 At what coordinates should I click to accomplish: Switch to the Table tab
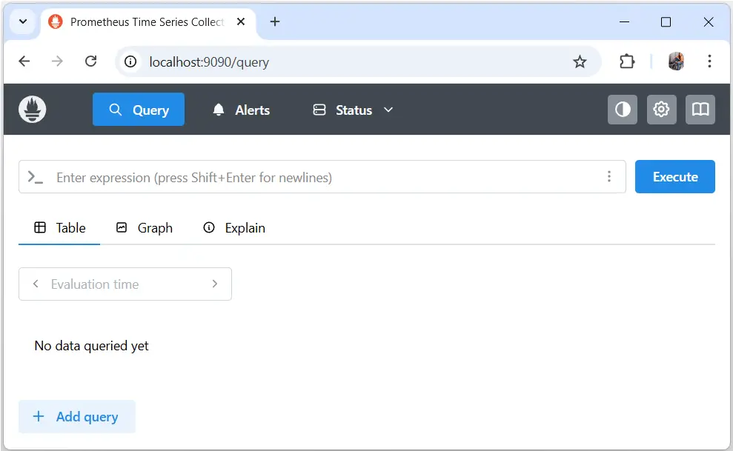(x=59, y=228)
